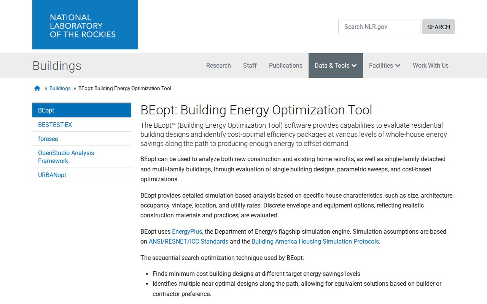Viewport: 487px width, 304px height.
Task: Expand the Facilities dropdown menu
Action: tap(384, 65)
